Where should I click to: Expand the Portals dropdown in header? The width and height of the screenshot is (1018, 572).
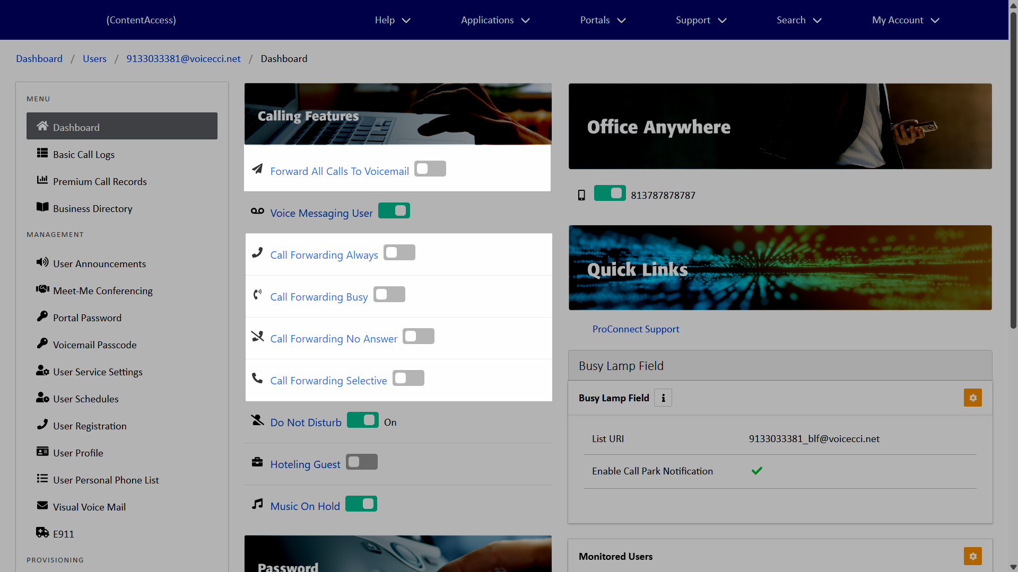[x=603, y=20]
